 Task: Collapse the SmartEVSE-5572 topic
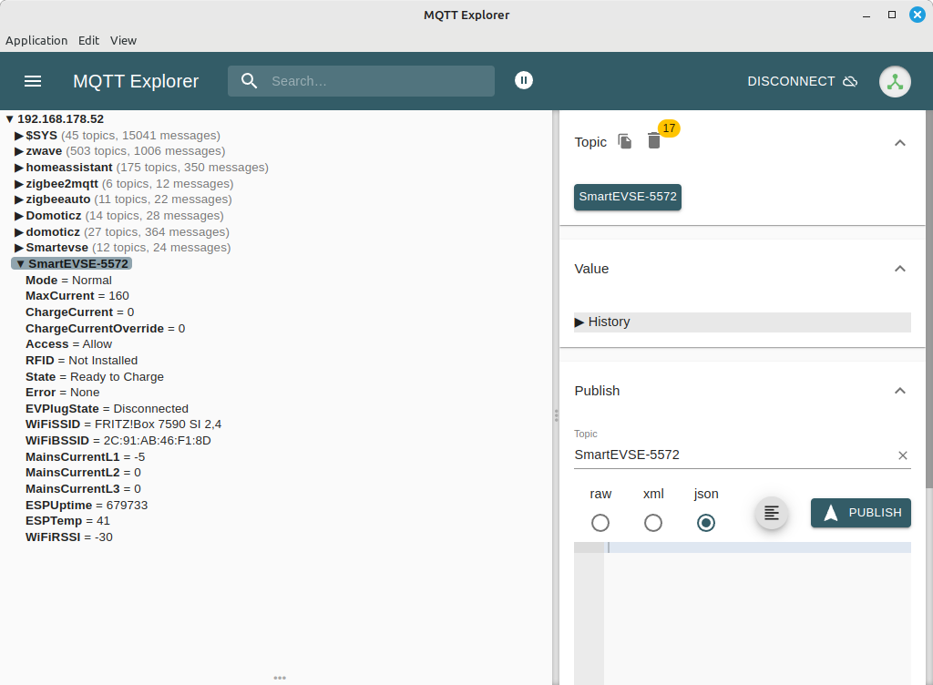[21, 264]
